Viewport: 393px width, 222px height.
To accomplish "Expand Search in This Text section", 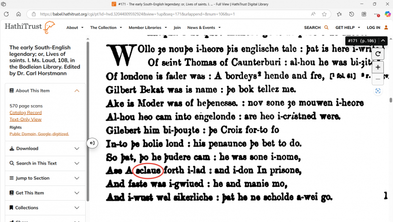I will (x=77, y=163).
